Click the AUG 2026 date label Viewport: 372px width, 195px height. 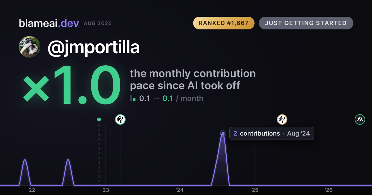(x=98, y=24)
